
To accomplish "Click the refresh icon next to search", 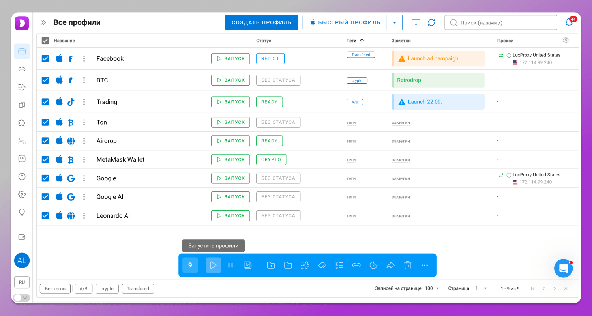I will pyautogui.click(x=431, y=22).
